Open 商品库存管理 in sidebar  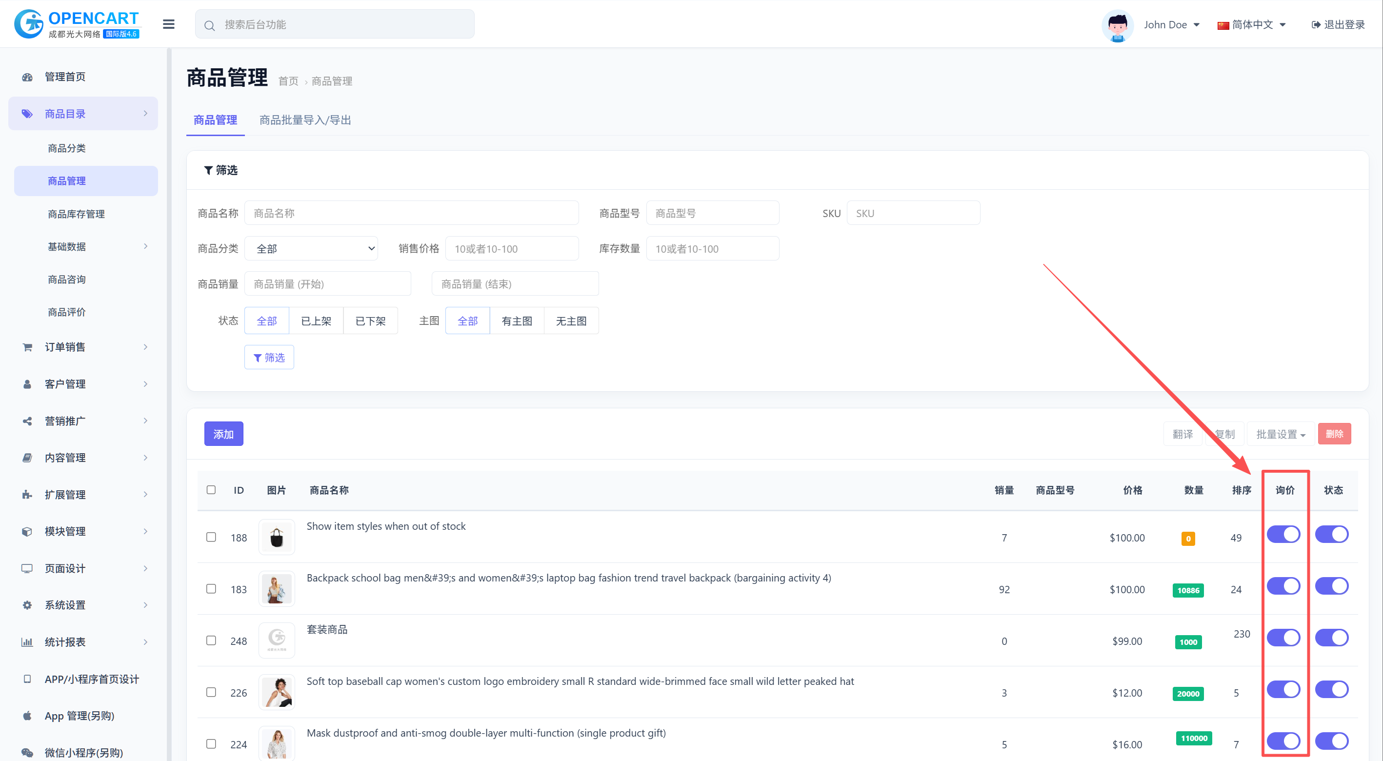click(76, 214)
